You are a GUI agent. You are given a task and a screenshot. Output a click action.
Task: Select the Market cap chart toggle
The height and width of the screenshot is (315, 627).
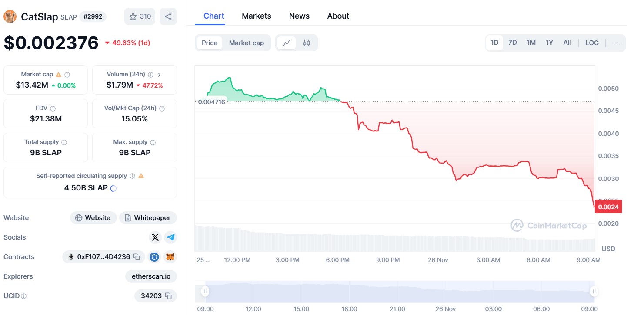point(247,43)
